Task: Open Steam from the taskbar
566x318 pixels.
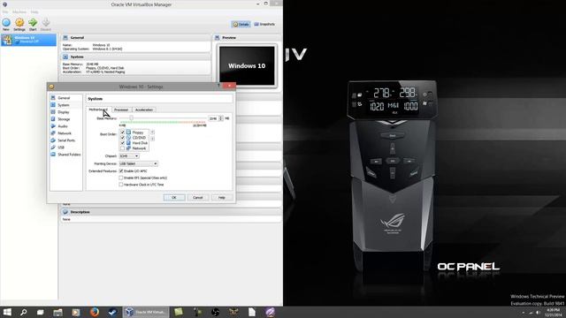Action: pos(112,312)
